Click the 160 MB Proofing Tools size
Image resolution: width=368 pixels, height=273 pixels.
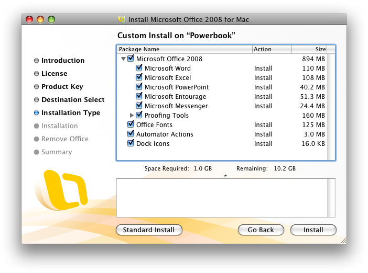coord(313,116)
